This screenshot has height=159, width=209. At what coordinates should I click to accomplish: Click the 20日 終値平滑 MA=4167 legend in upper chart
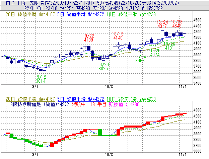(x=30, y=14)
